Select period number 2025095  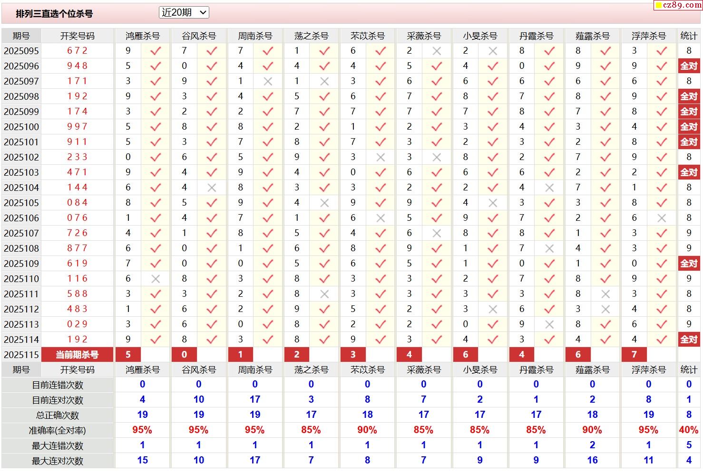[x=21, y=51]
